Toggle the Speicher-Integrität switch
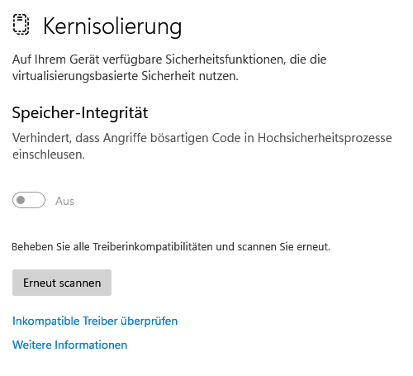This screenshot has width=413, height=376. pos(29,200)
